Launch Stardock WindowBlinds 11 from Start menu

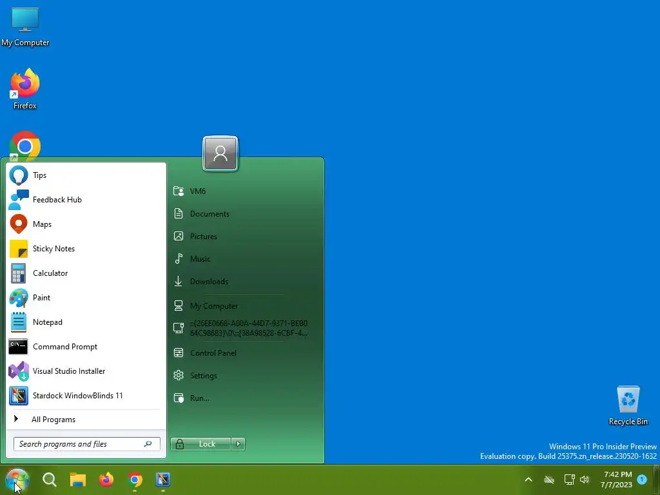pyautogui.click(x=86, y=396)
